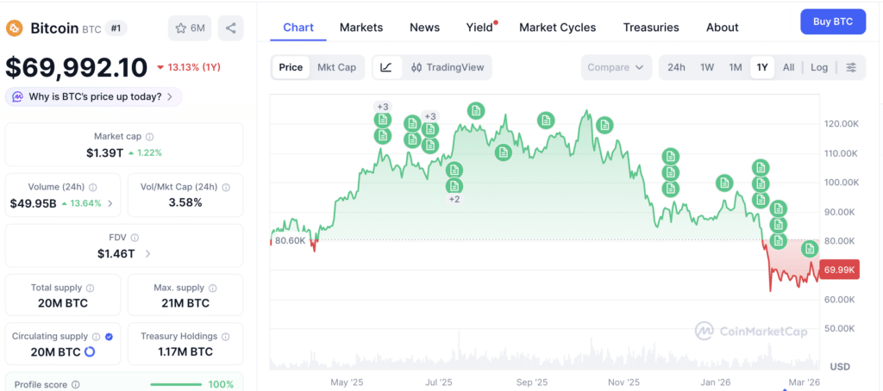Expand the FDV details chevron
Viewport: 883px width, 391px height.
pyautogui.click(x=148, y=254)
